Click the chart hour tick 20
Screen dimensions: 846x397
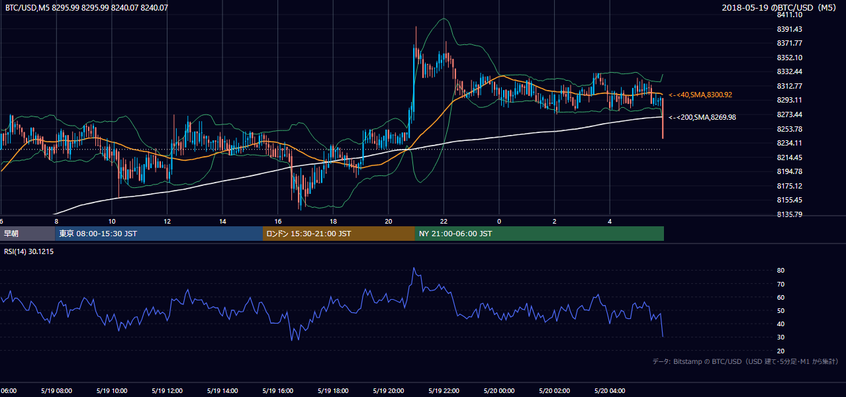pos(388,221)
